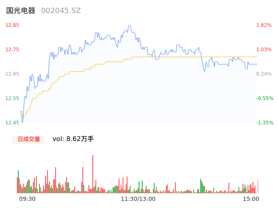Viewport: 279px width, 213px height.
Task: Click the stock code 002045.SZ
Action: tap(61, 11)
